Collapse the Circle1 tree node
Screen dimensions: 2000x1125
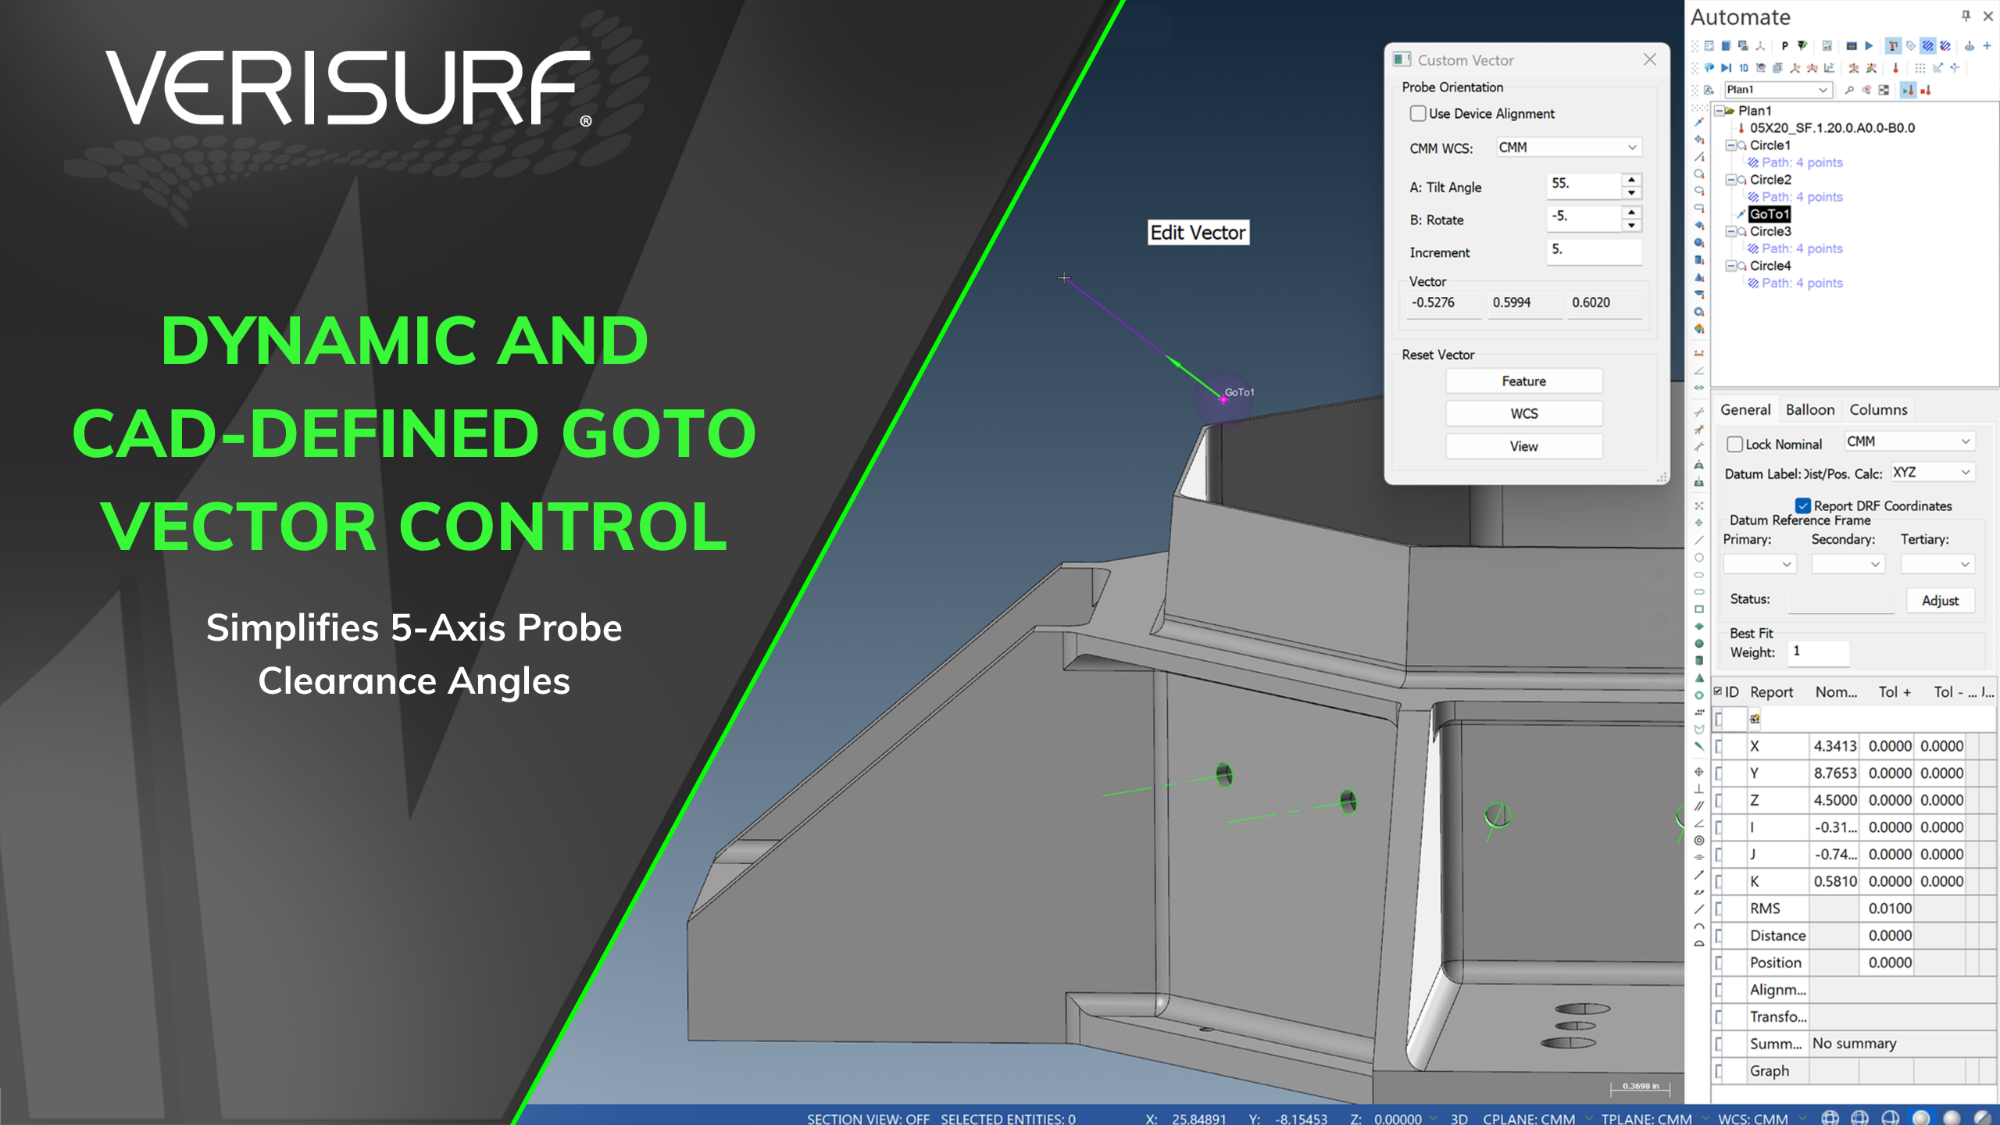[x=1730, y=145]
